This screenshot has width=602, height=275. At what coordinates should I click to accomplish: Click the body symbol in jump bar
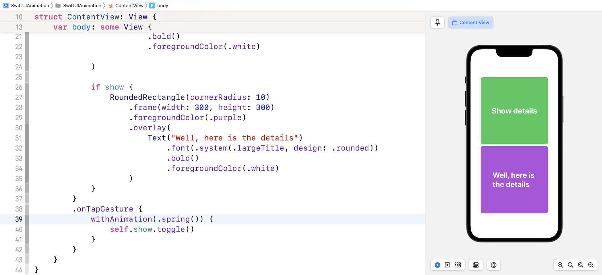pyautogui.click(x=162, y=6)
